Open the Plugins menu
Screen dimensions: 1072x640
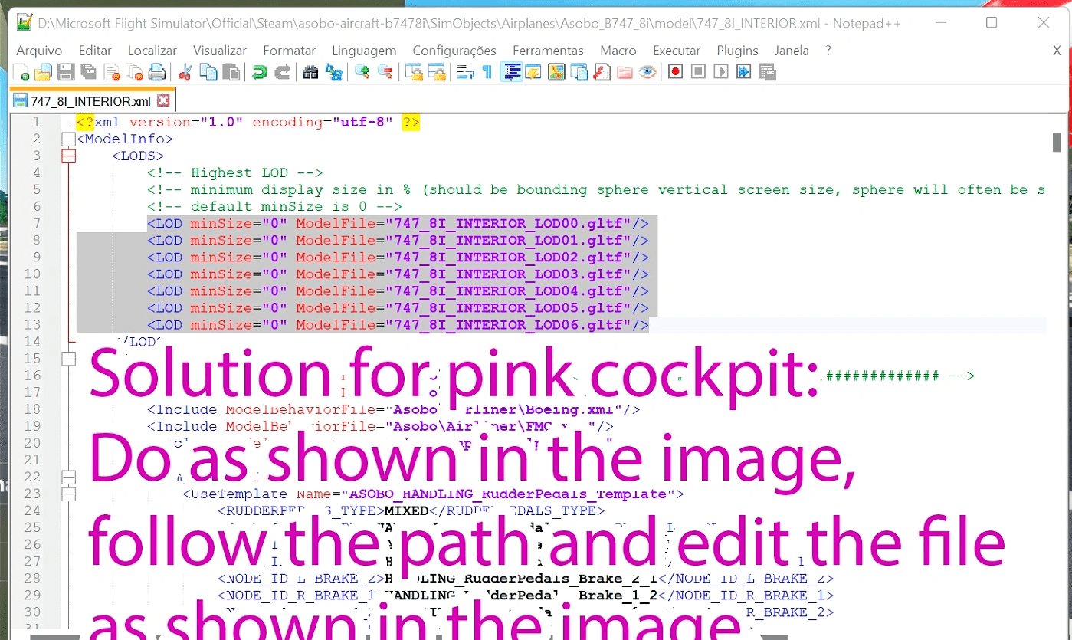pyautogui.click(x=737, y=51)
